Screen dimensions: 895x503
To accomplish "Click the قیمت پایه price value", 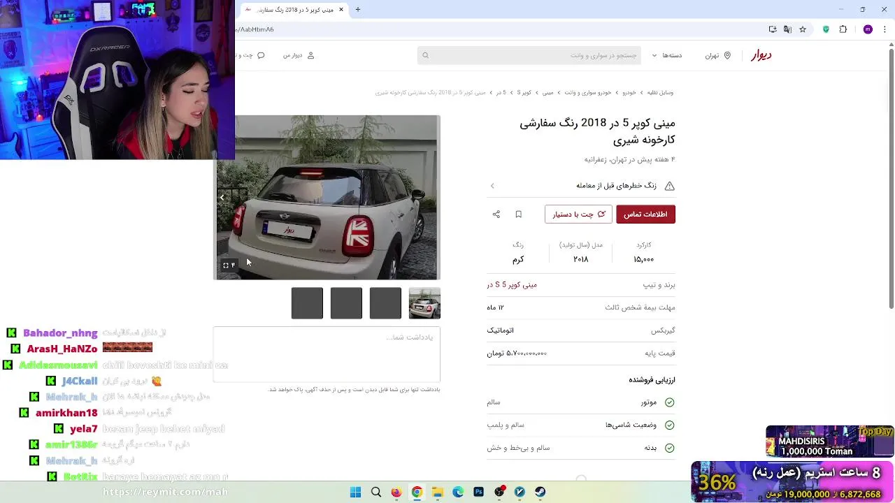I will 517,353.
